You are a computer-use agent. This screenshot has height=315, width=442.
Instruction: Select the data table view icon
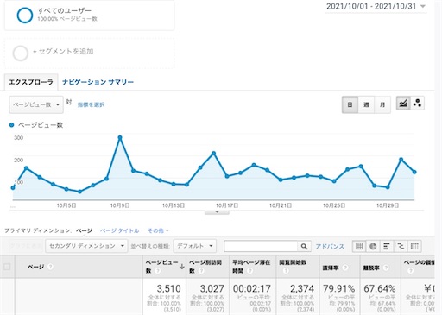359,246
